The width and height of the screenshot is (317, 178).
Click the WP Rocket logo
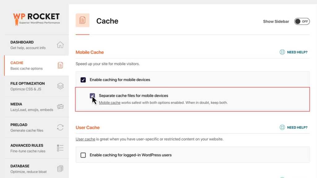tap(37, 19)
